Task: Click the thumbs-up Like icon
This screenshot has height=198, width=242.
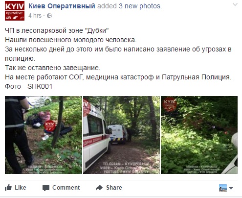Action: [x=8, y=188]
